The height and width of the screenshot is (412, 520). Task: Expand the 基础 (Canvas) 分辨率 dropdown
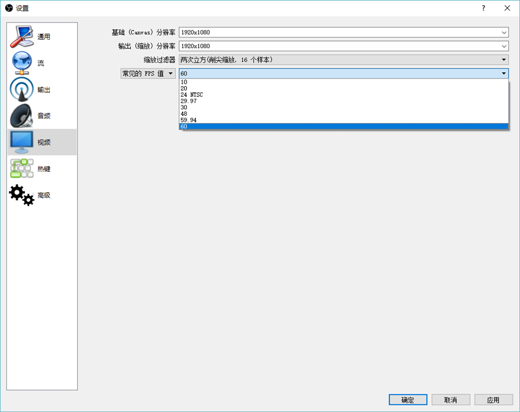click(343, 32)
